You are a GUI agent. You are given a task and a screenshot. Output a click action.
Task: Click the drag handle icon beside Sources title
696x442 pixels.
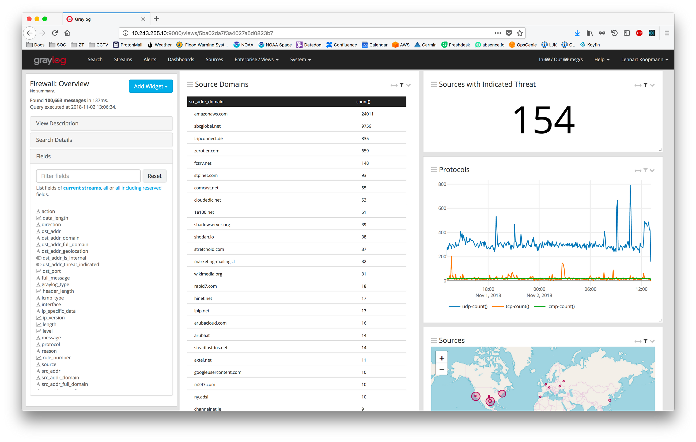point(434,340)
